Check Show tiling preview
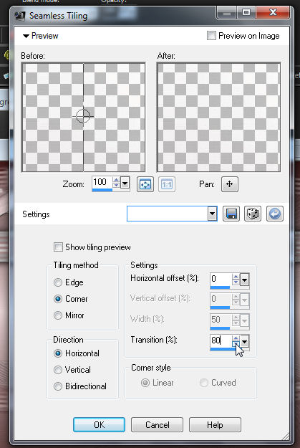The image size is (300, 448). [58, 247]
